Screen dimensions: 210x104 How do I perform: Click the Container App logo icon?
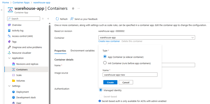10,10
